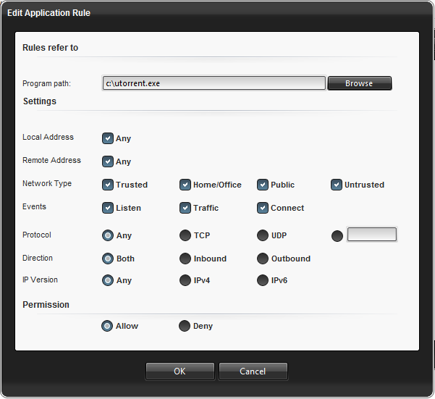Screen dimensions: 435x399
Task: Select Any protocol radio button
Action: [x=108, y=235]
